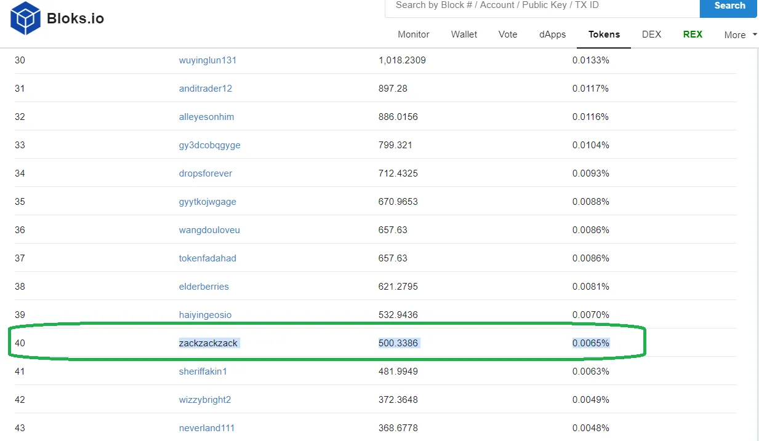Open account zackzackzack
The width and height of the screenshot is (759, 441).
tap(208, 343)
